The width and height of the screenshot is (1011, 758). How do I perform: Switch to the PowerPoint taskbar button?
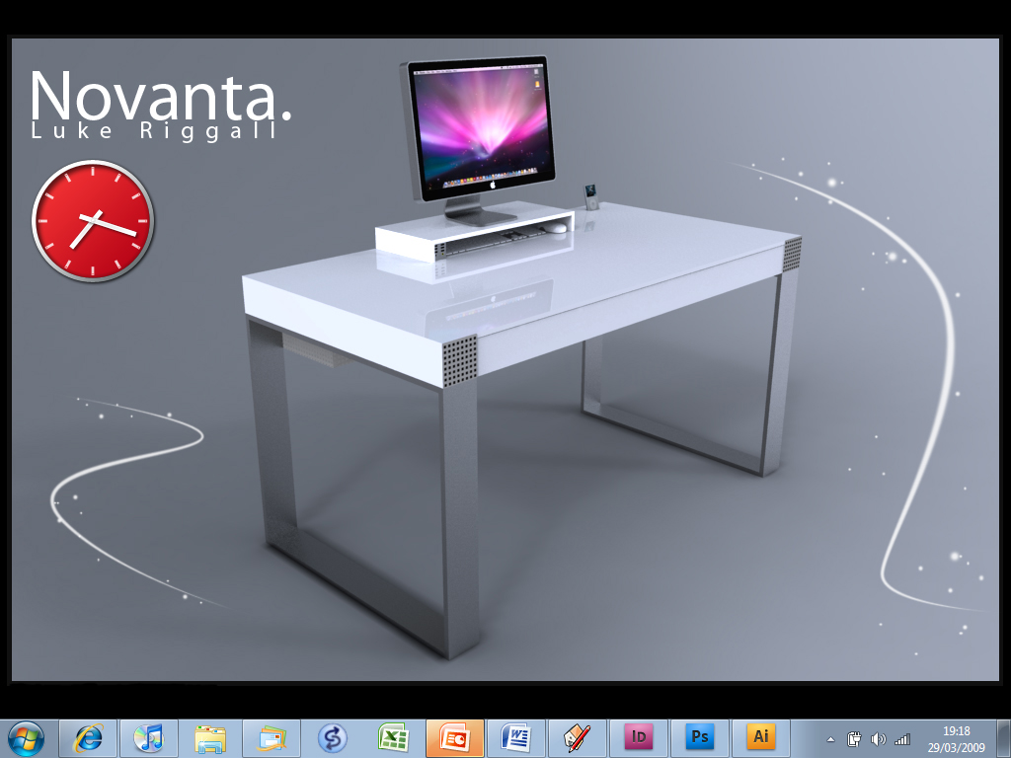tap(454, 738)
